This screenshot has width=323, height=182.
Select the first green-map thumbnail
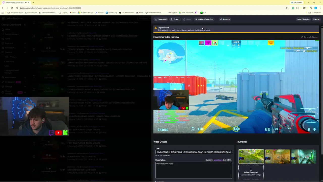click(251, 156)
